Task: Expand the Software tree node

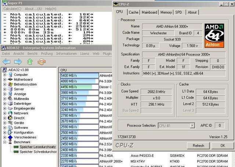Action: (x=5, y=128)
